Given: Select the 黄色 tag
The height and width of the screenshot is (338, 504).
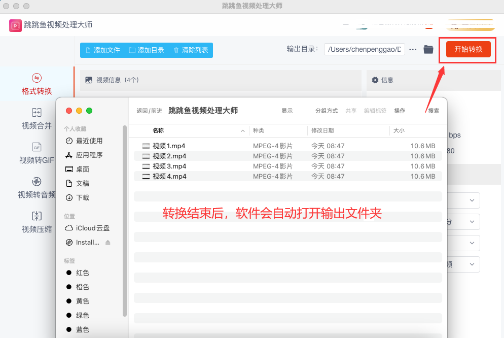Looking at the screenshot, I should [x=78, y=301].
